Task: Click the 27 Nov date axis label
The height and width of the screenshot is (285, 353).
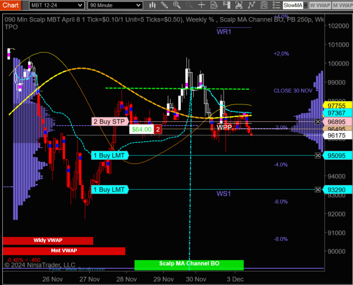Action: [x=90, y=279]
